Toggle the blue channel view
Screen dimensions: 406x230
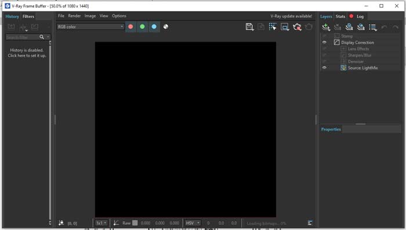coord(154,27)
